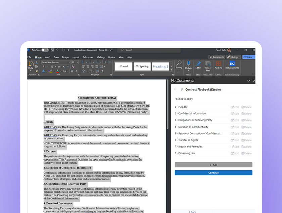Toggle Underline formatting

(52, 67)
